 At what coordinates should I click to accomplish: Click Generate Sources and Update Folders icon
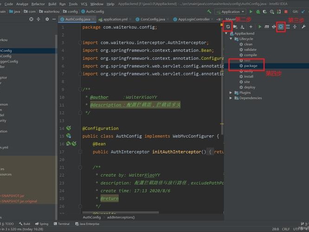pos(235,26)
